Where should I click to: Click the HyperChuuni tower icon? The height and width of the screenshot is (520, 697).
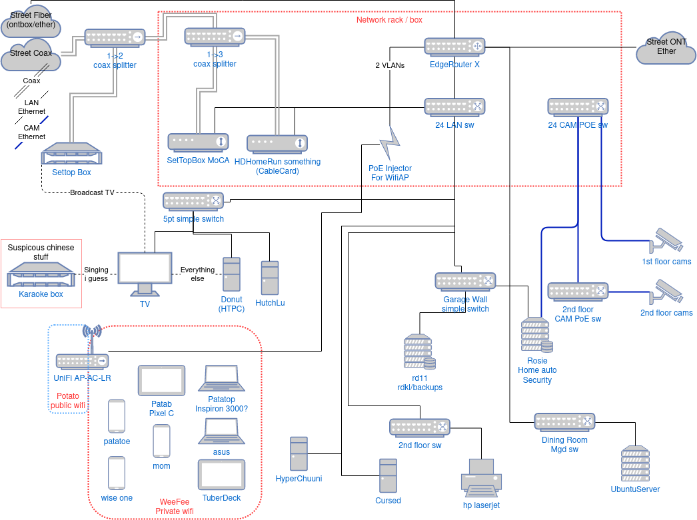click(299, 454)
